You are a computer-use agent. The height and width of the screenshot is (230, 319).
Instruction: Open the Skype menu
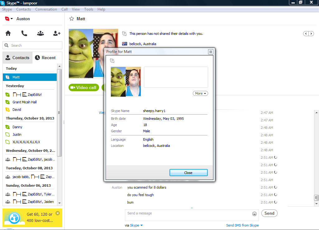click(x=7, y=9)
